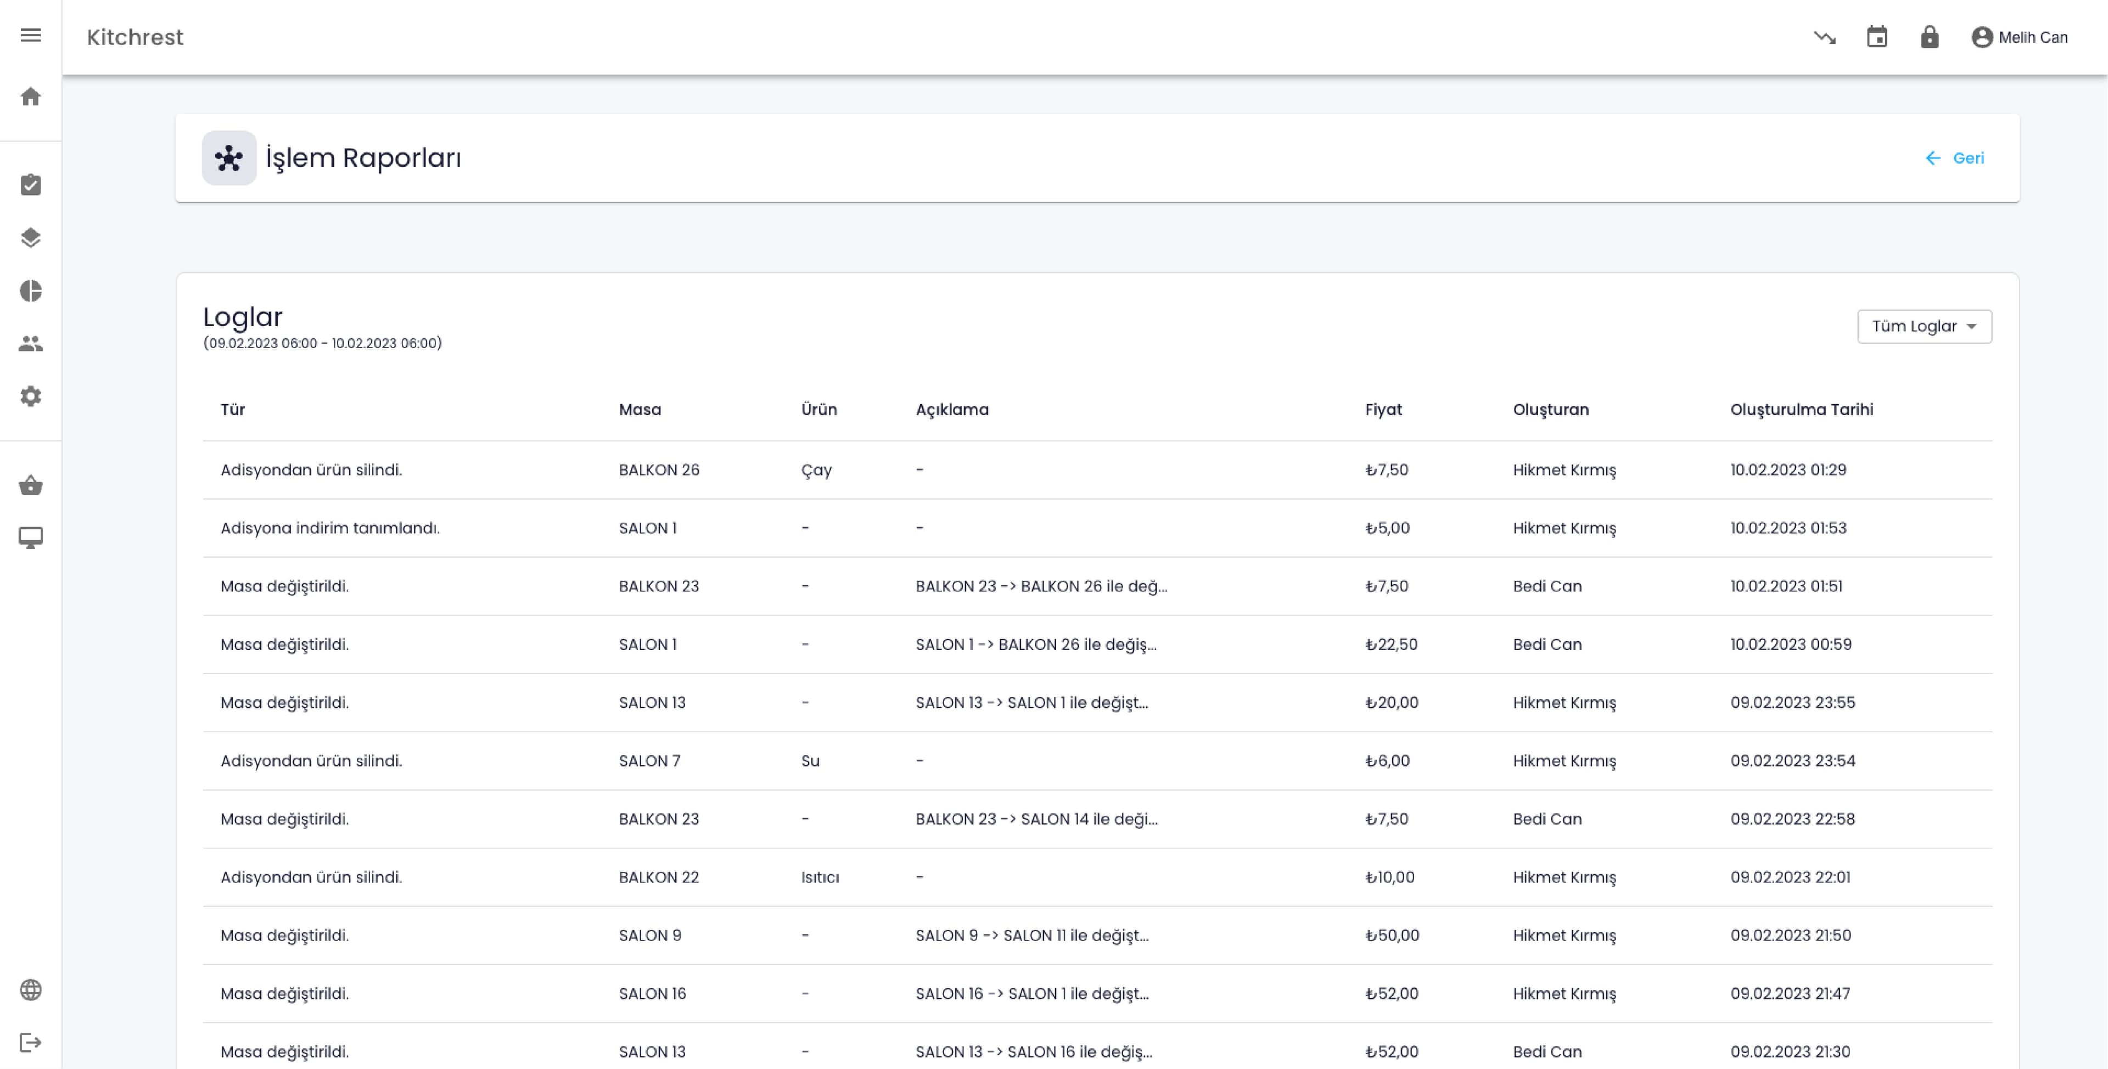Open the hamburger menu icon
Image resolution: width=2108 pixels, height=1069 pixels.
pyautogui.click(x=30, y=35)
